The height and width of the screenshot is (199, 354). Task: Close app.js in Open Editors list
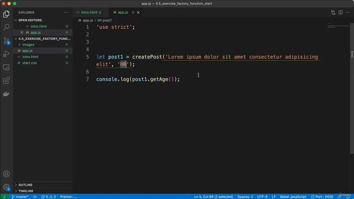[x=22, y=33]
